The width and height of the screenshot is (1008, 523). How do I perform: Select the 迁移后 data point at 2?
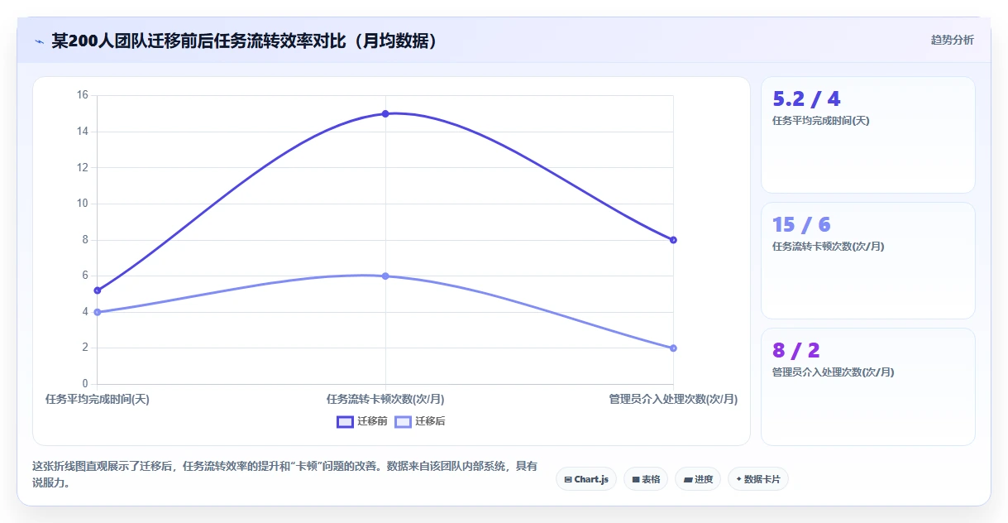[673, 348]
